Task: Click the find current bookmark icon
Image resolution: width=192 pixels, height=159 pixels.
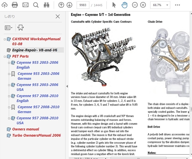Action: coord(20,28)
